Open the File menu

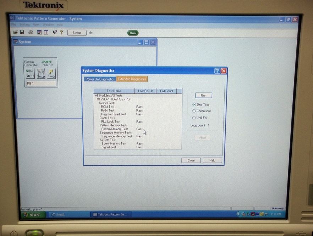click(14, 24)
